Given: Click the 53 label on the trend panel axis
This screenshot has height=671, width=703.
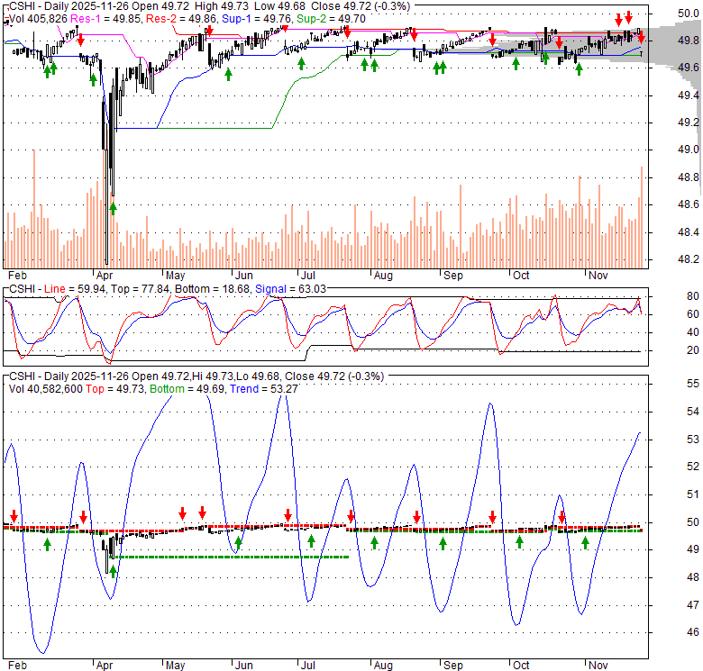Looking at the screenshot, I should (x=693, y=439).
